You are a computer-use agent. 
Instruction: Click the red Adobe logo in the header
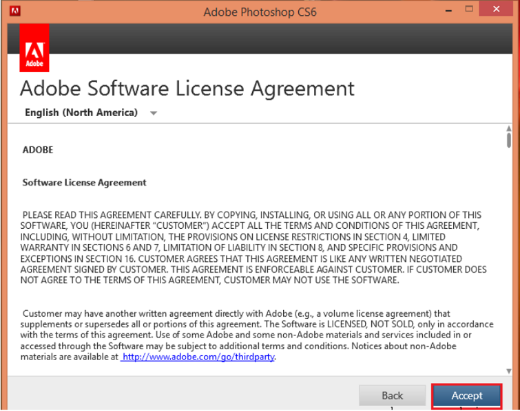(34, 49)
